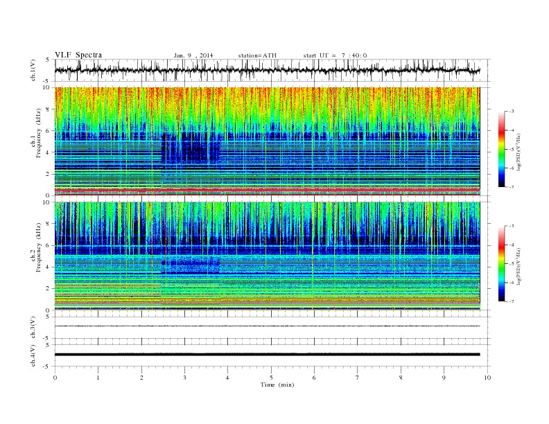Click the thick ch.4 voltage trace
Screen dimensions: 549x424
coord(267,355)
